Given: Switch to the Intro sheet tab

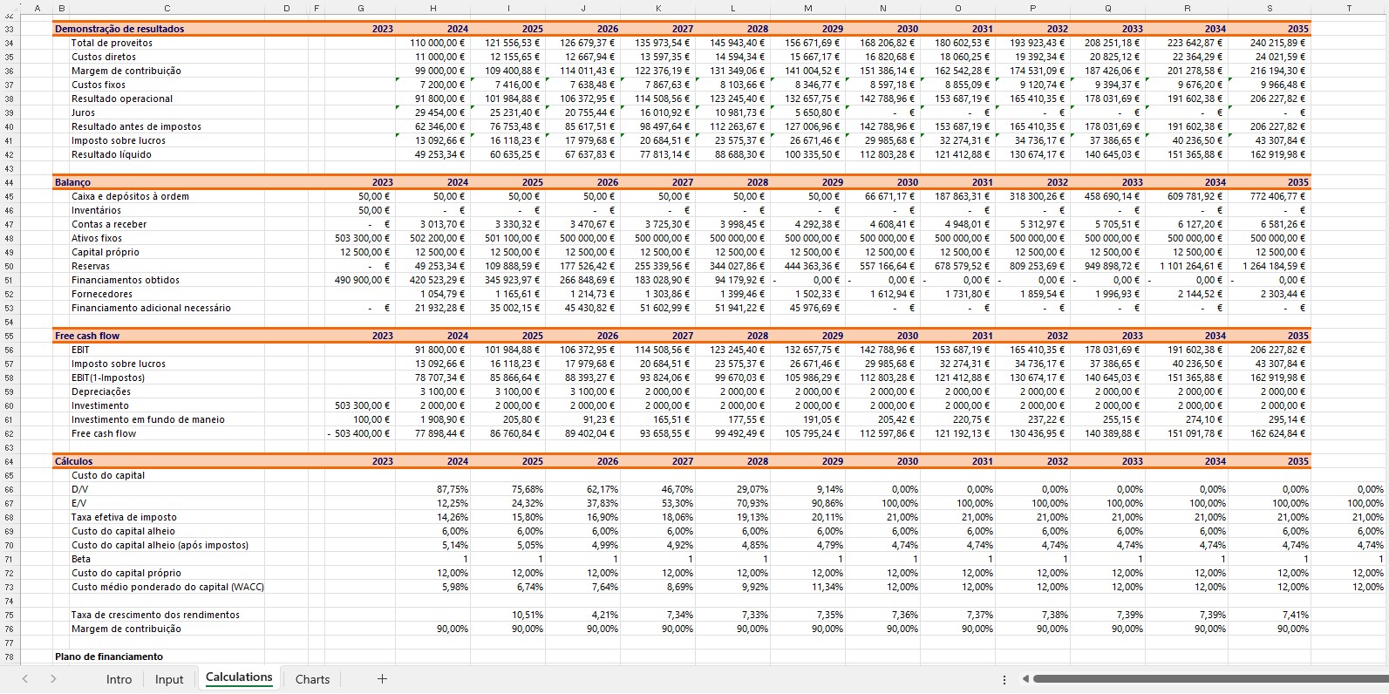Looking at the screenshot, I should [119, 679].
